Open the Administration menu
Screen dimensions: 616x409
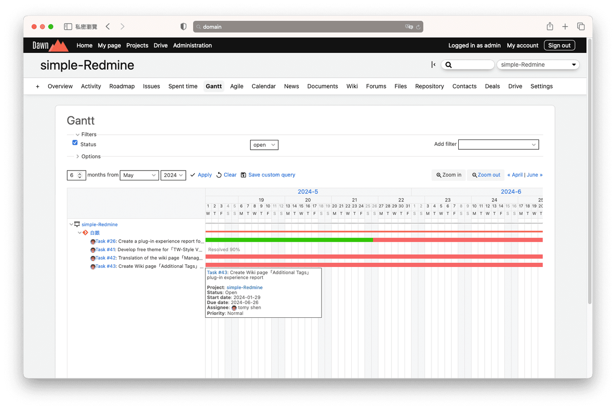click(x=192, y=45)
